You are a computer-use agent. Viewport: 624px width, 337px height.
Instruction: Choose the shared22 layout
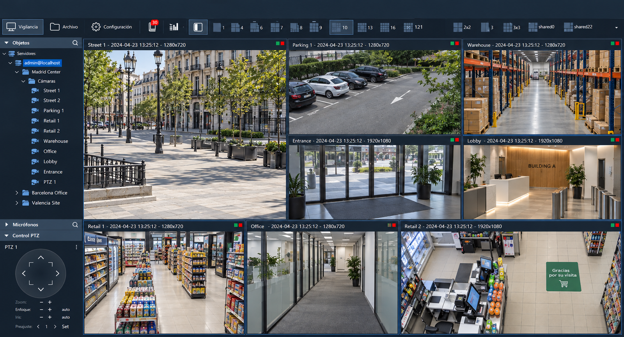(x=578, y=27)
